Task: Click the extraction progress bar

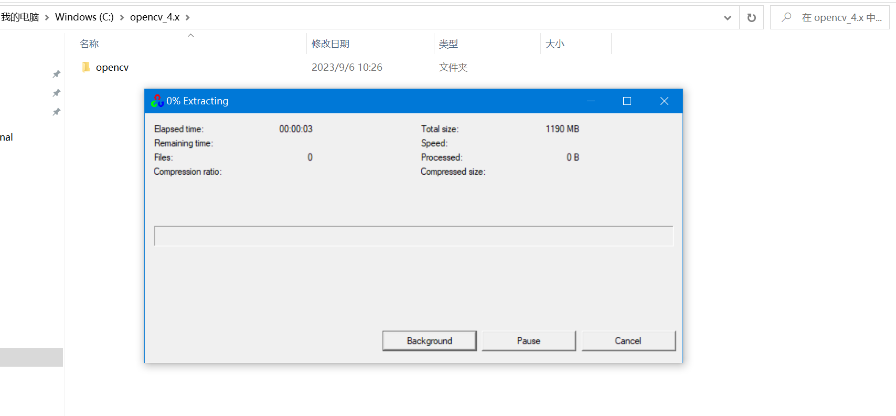Action: coord(413,236)
